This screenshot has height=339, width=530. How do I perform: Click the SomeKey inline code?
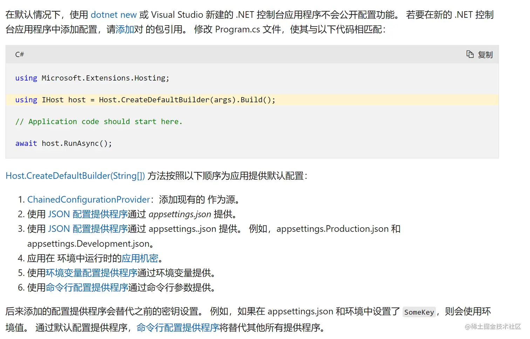[x=419, y=312]
